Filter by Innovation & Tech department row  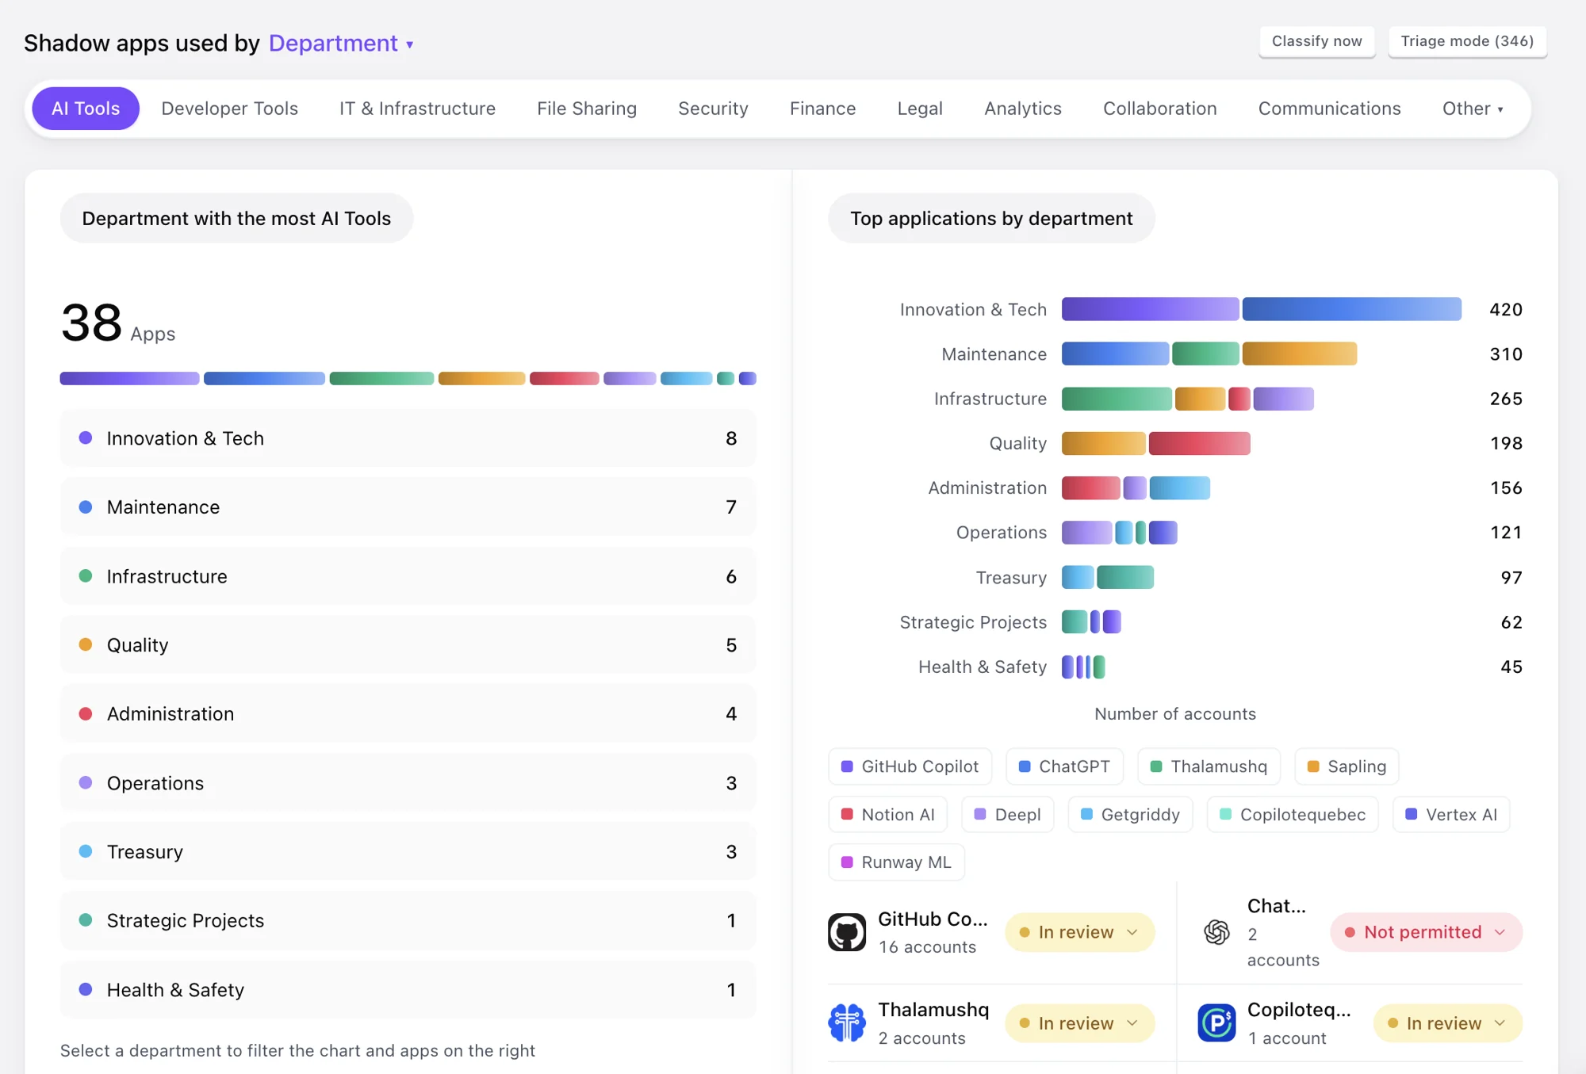[x=408, y=438]
